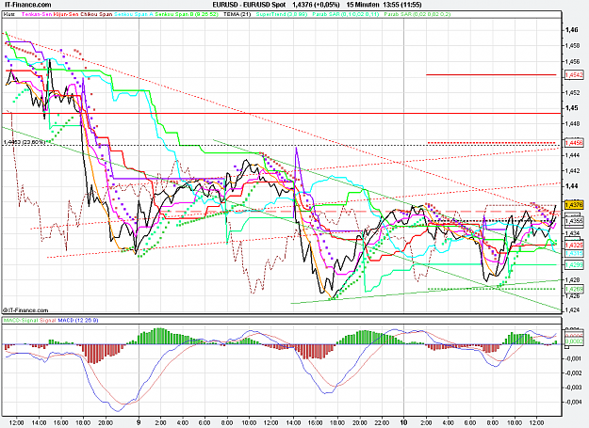Select the SuperTrend indicator legend entry

click(282, 14)
